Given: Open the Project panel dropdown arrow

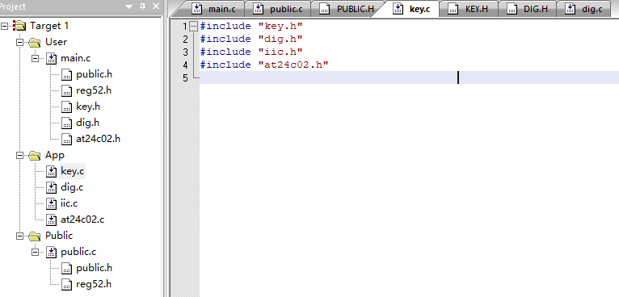Looking at the screenshot, I should click(129, 6).
